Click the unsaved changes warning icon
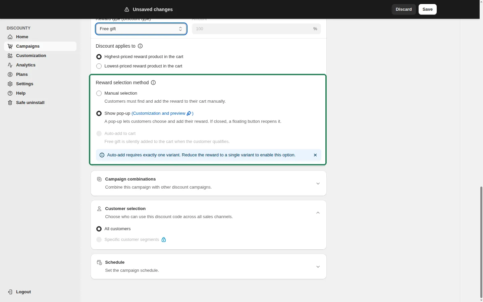483x302 pixels. (127, 9)
